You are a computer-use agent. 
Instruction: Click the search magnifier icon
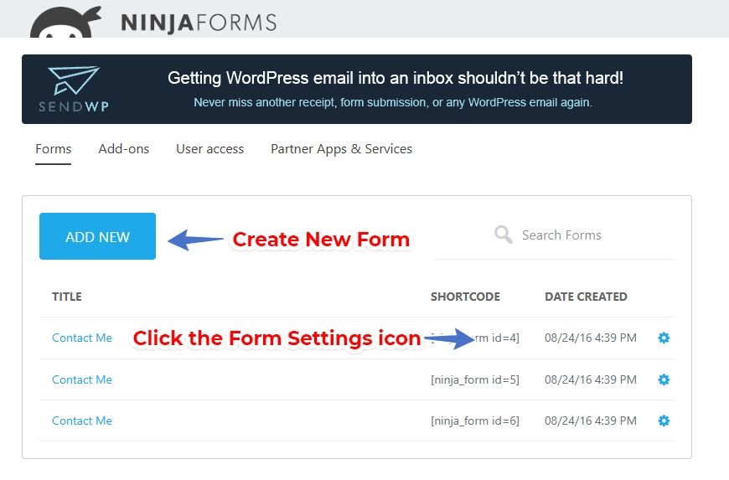coord(504,235)
